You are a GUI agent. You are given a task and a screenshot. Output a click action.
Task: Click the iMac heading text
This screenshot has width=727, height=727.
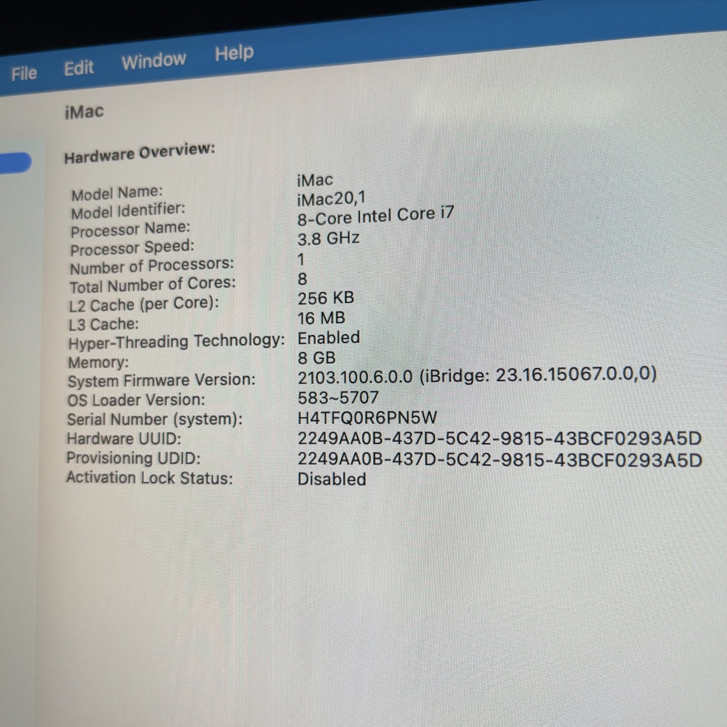coord(84,112)
